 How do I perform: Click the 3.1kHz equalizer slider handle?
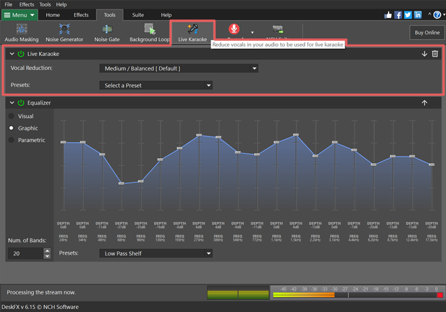[335, 142]
